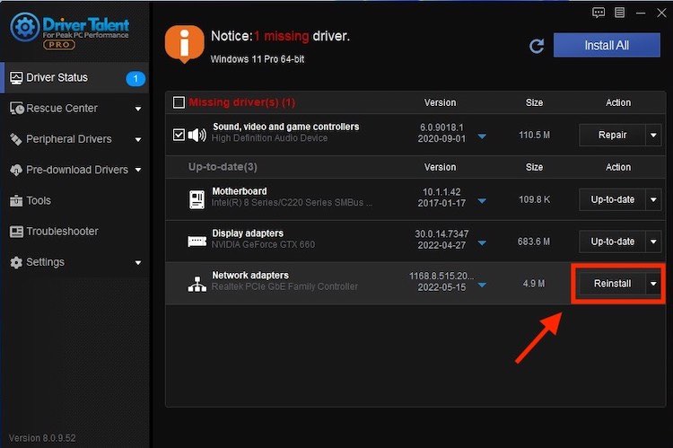Open Display adapters Up-to-date dropdown arrow
The image size is (673, 448).
tap(653, 242)
